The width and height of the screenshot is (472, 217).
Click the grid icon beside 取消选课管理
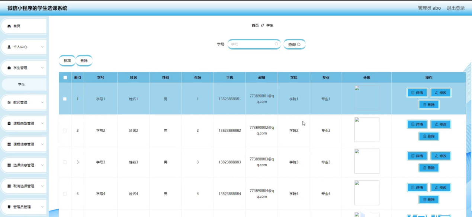coord(9,186)
